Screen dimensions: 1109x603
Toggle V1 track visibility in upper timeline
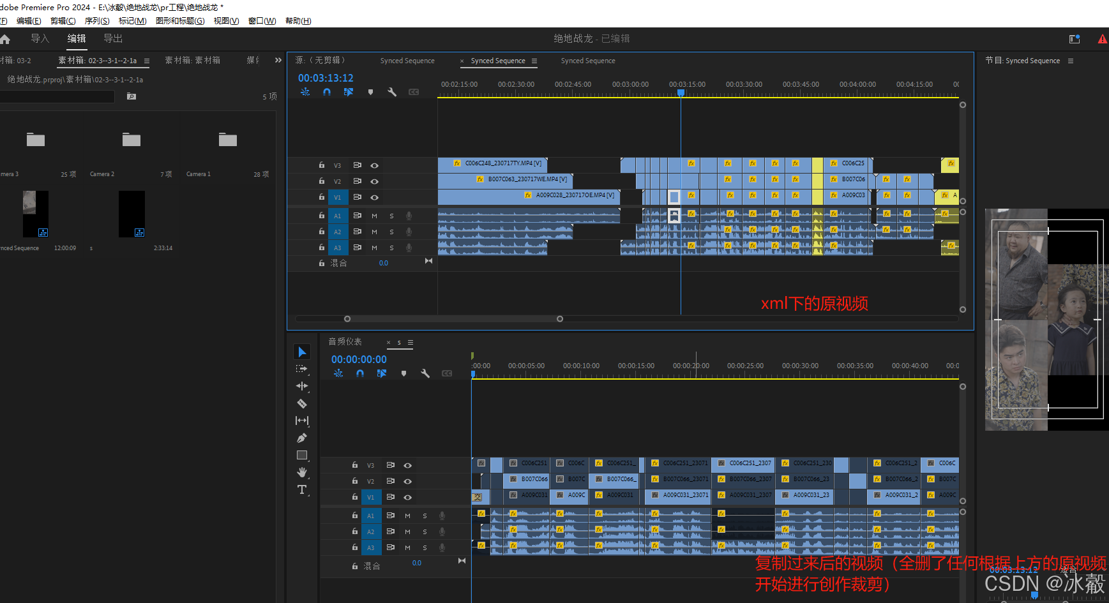[x=375, y=197]
